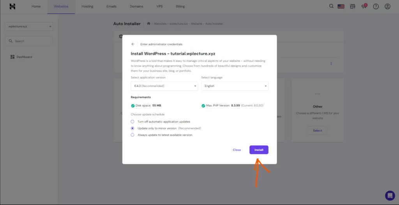The image size is (399, 205).
Task: Click the Close button in dialog
Action: (x=237, y=150)
